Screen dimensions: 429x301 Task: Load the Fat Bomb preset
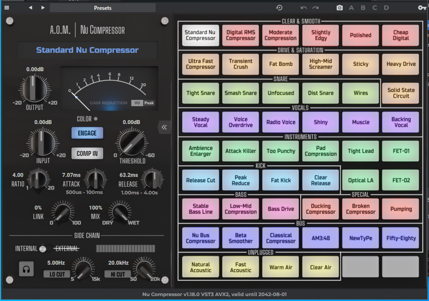click(281, 64)
